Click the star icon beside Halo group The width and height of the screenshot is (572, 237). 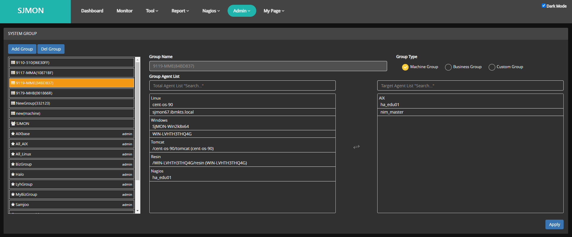(x=13, y=174)
